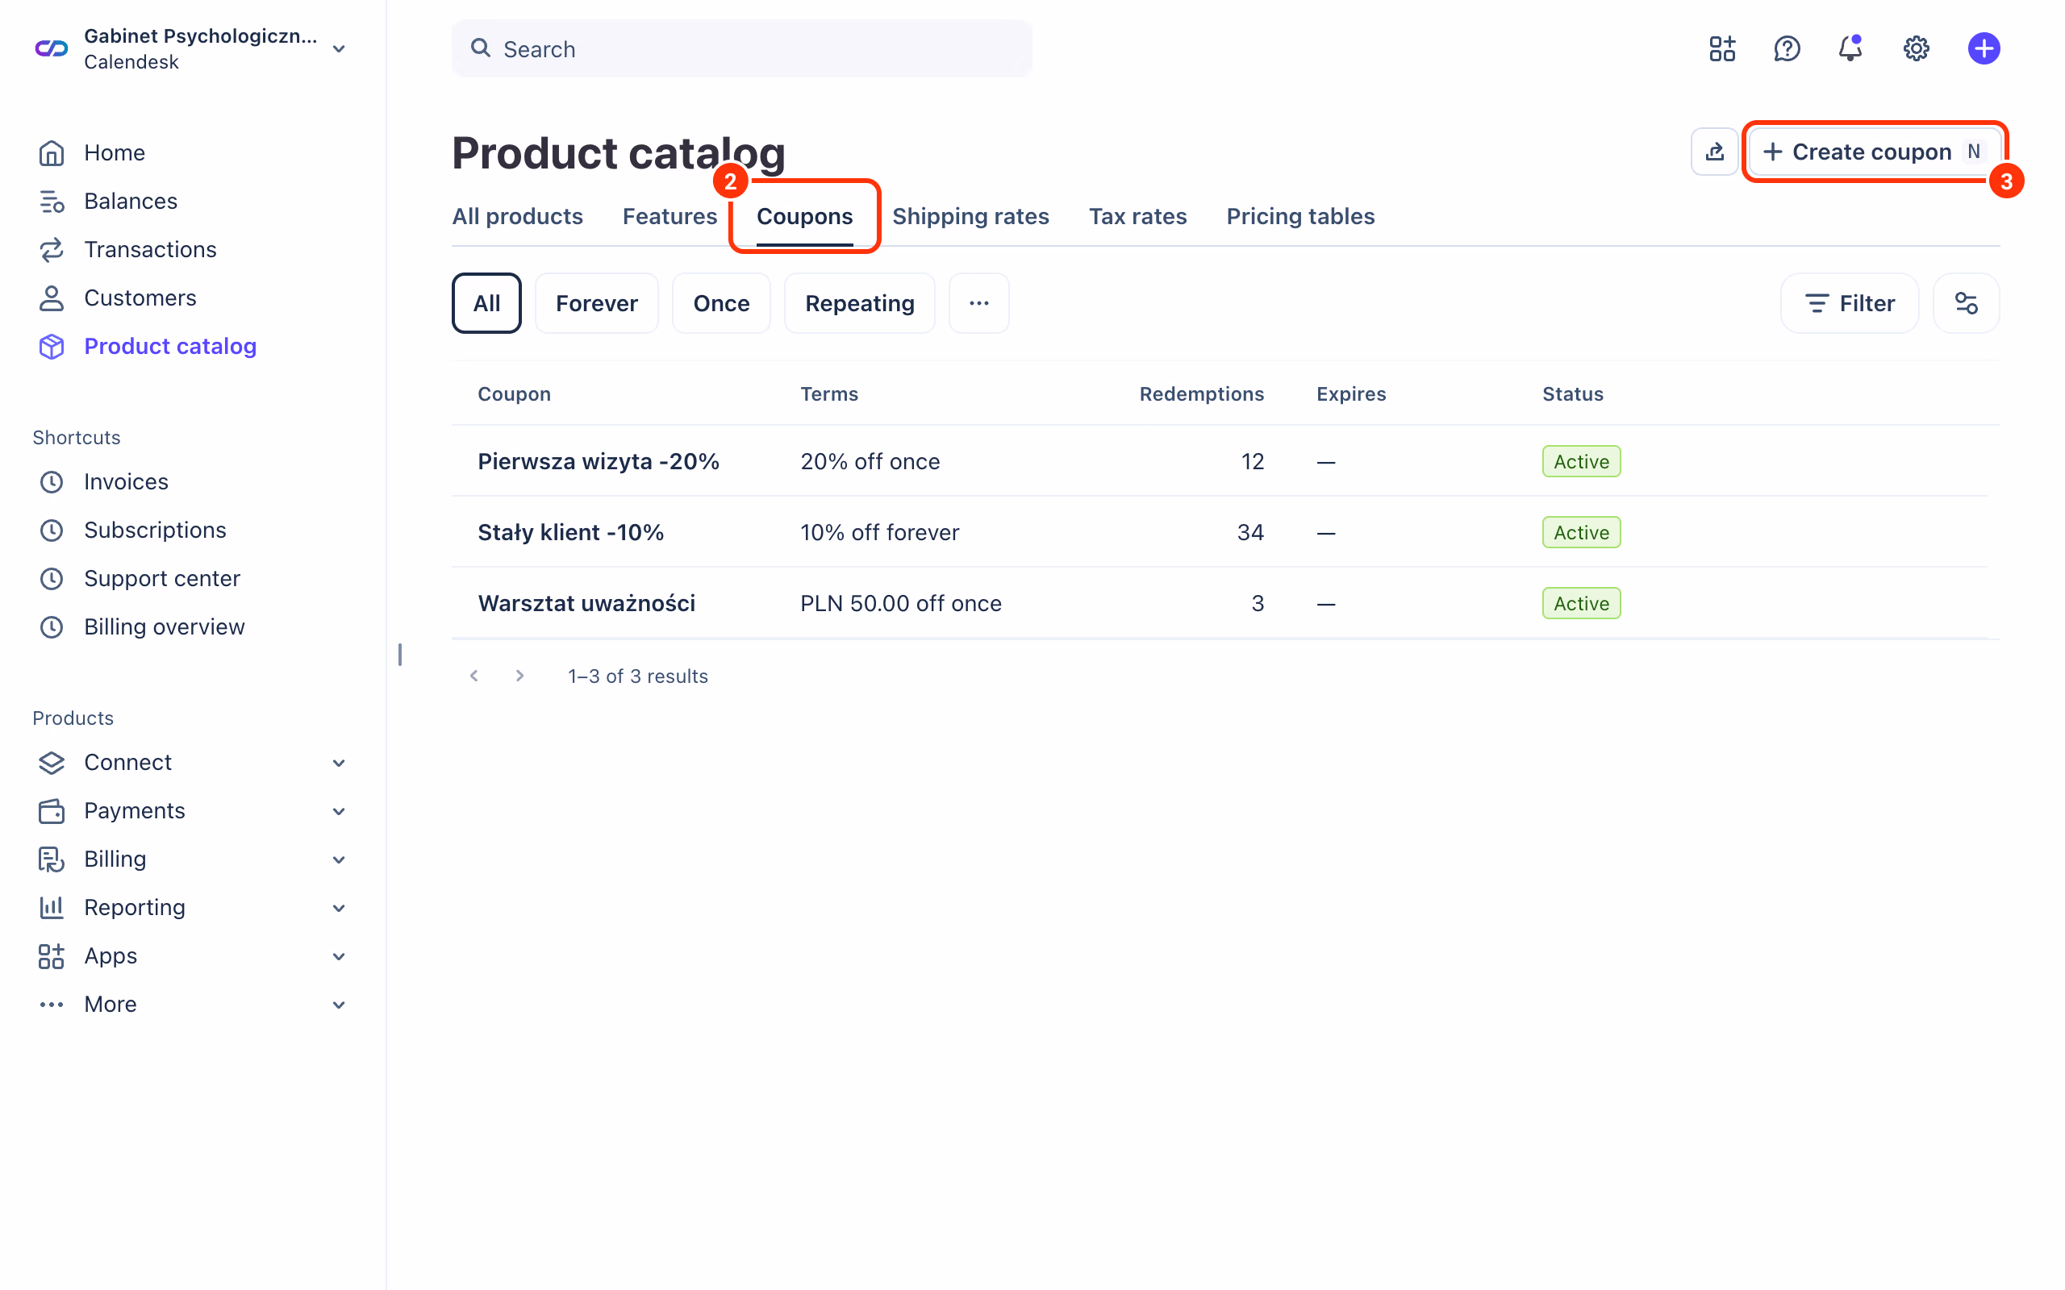Open Balances in the sidebar
The width and height of the screenshot is (2065, 1290).
point(131,202)
